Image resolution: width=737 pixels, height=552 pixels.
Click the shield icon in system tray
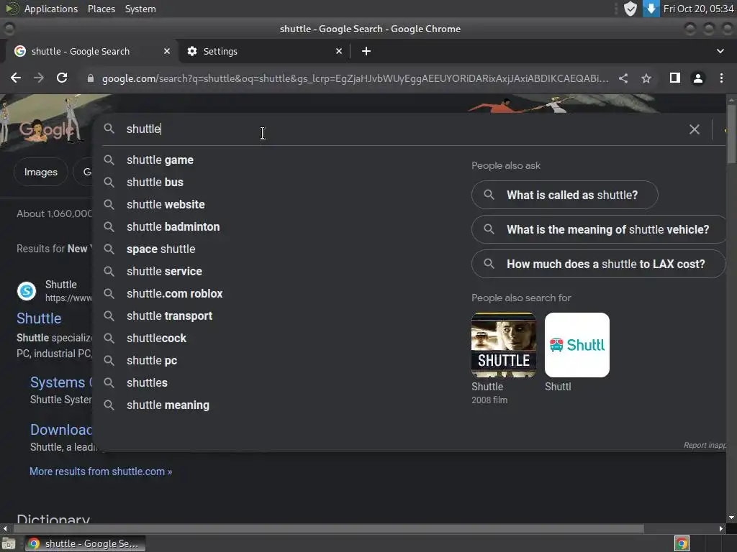[630, 9]
